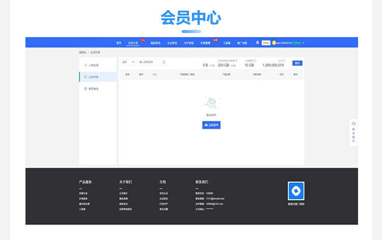Open the 服务协议 link in footer

pos(123,204)
